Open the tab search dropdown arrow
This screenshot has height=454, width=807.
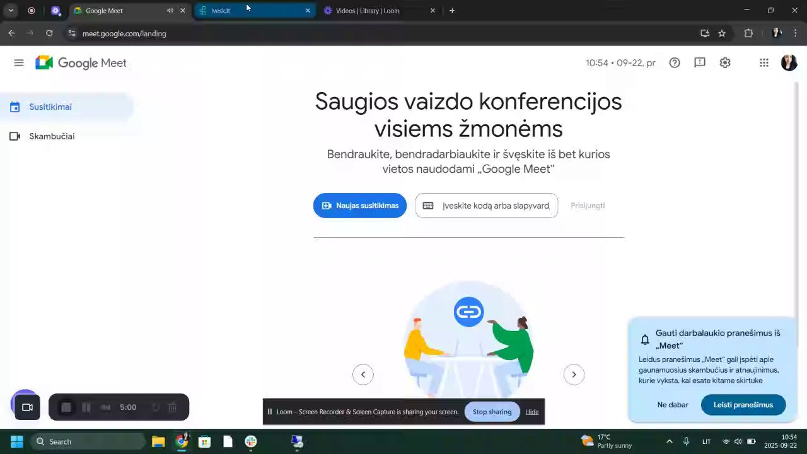coord(11,11)
